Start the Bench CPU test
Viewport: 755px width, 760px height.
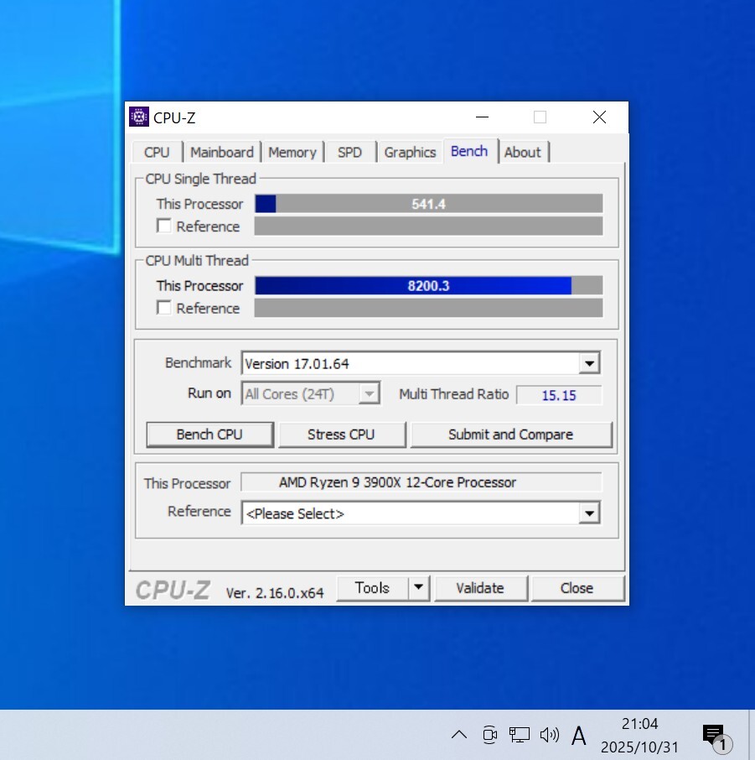pos(209,435)
